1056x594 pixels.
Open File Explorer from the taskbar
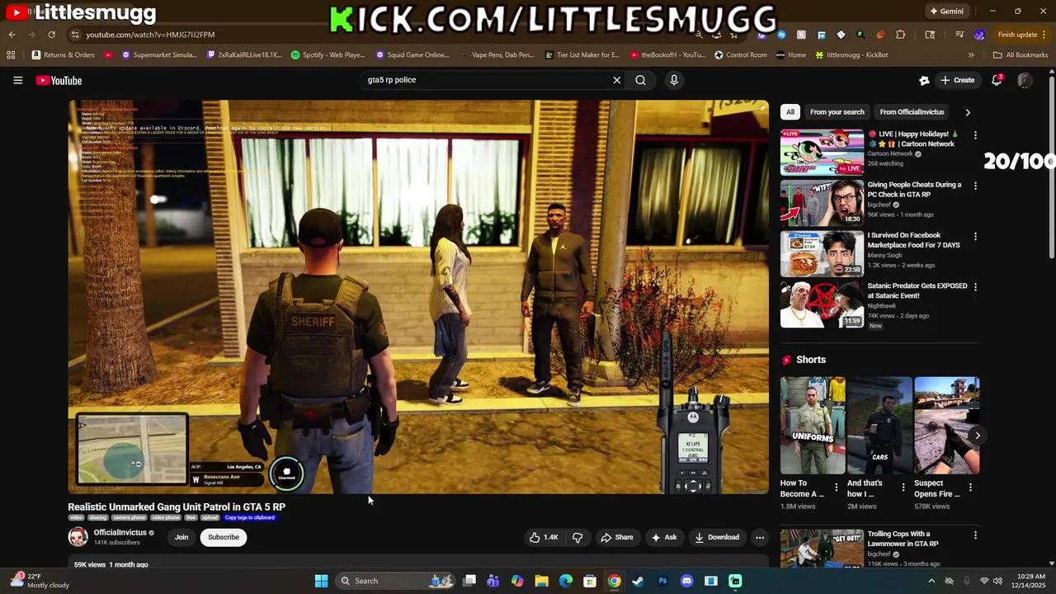coord(541,581)
